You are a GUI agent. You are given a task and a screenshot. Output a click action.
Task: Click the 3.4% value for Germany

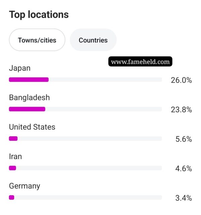(x=184, y=198)
